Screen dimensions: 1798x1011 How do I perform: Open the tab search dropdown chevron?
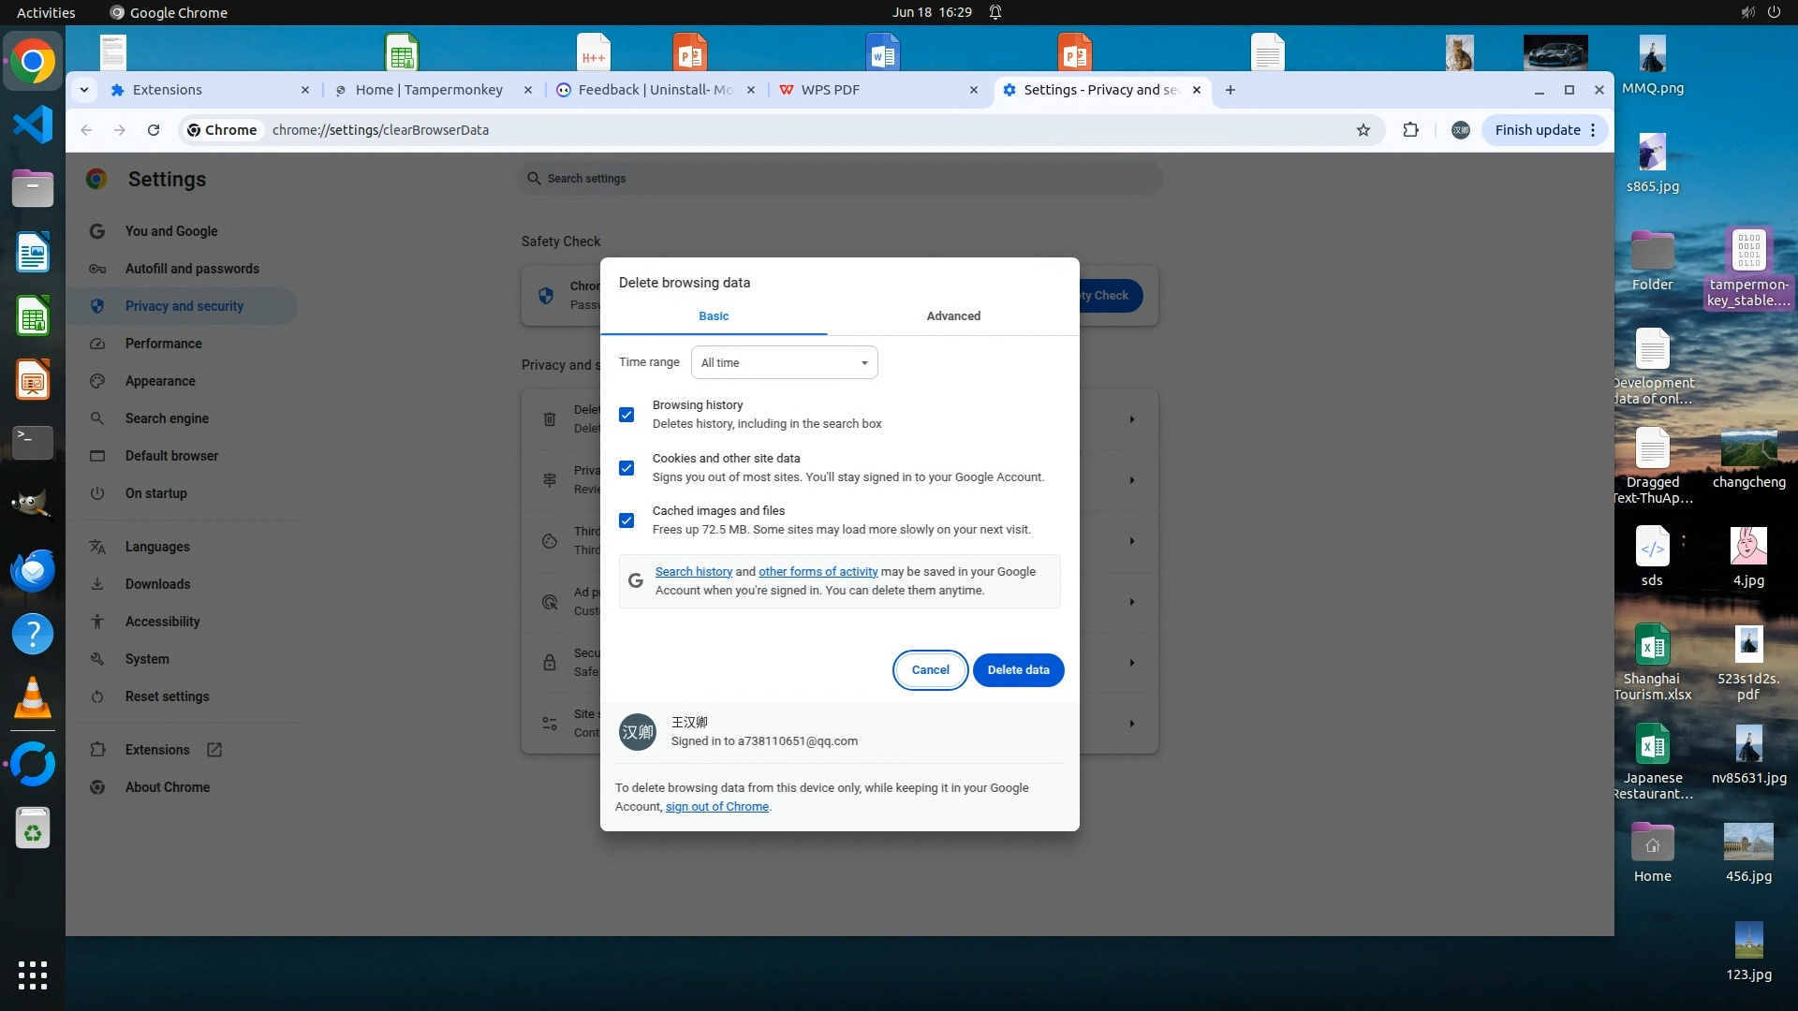[x=84, y=90]
